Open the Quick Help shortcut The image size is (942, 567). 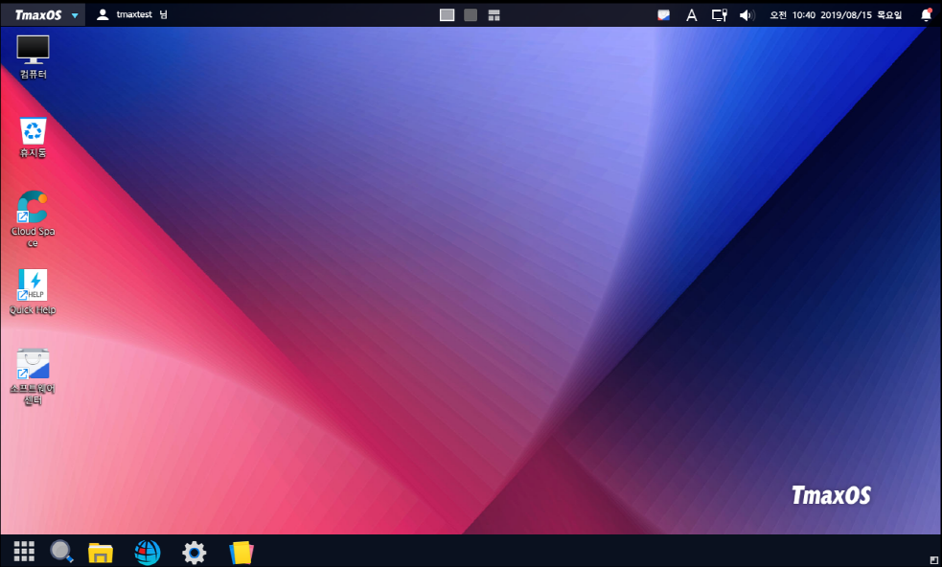point(33,285)
